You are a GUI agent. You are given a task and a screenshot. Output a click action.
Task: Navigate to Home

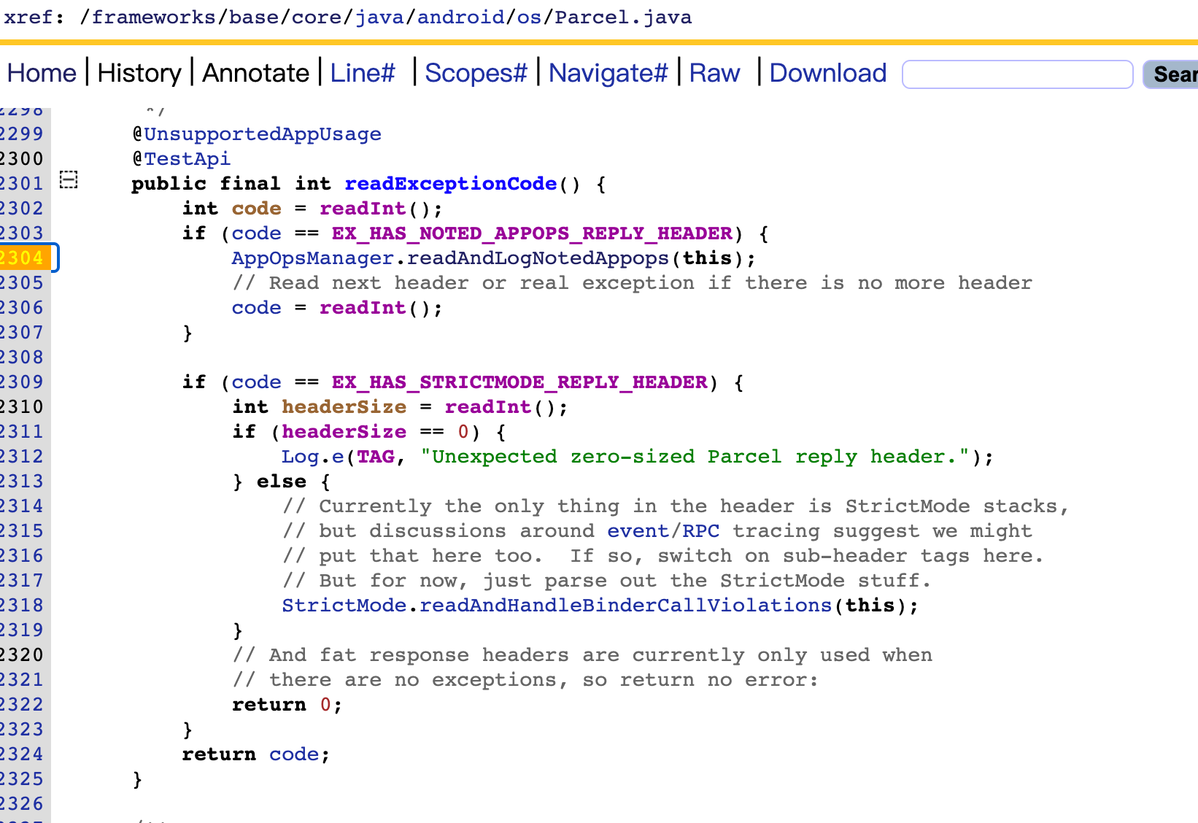41,72
